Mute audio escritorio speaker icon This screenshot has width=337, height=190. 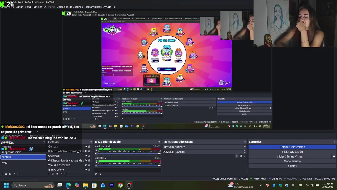[96, 154]
